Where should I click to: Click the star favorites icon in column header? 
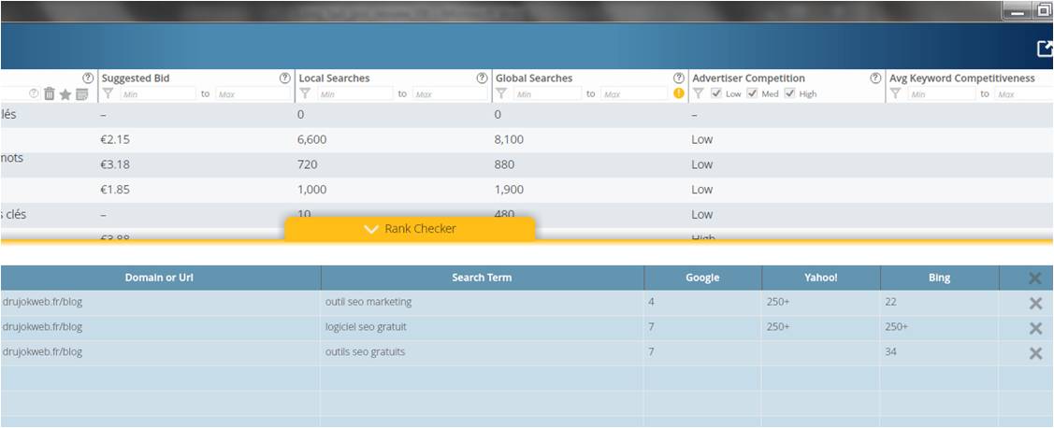click(65, 94)
